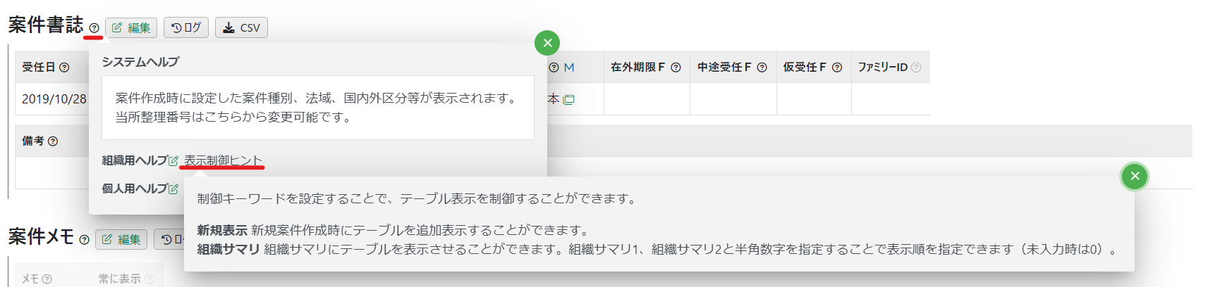Close the システムヘルプ popup
The width and height of the screenshot is (1215, 287).
pos(547,43)
